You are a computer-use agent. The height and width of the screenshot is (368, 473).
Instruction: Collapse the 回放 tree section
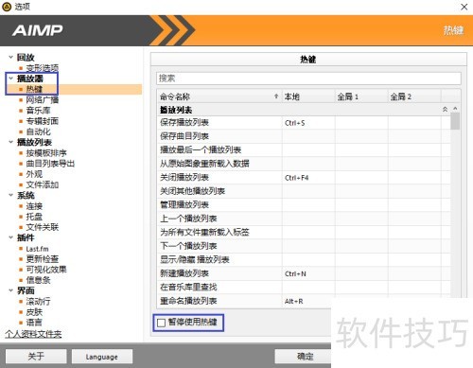10,57
